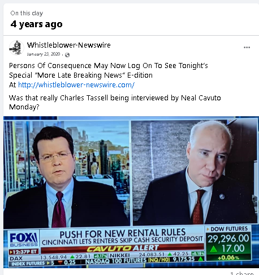
Task: Click the Push For New Rental Rules headline
Action: pos(123,233)
